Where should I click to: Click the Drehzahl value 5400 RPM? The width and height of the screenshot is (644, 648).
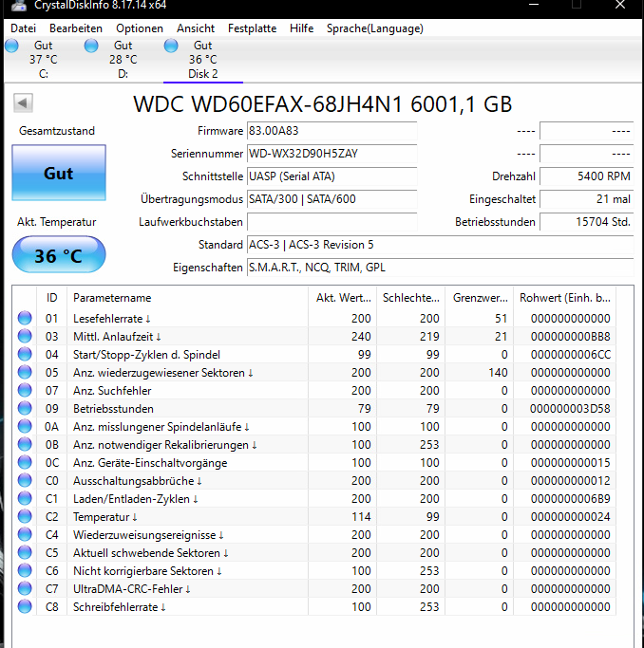click(x=586, y=176)
